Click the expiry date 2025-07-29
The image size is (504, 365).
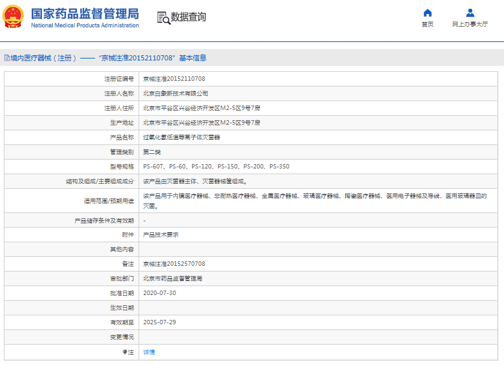(160, 322)
